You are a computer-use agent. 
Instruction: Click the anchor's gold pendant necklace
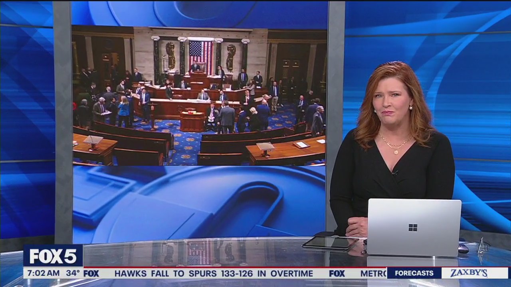tap(396, 150)
